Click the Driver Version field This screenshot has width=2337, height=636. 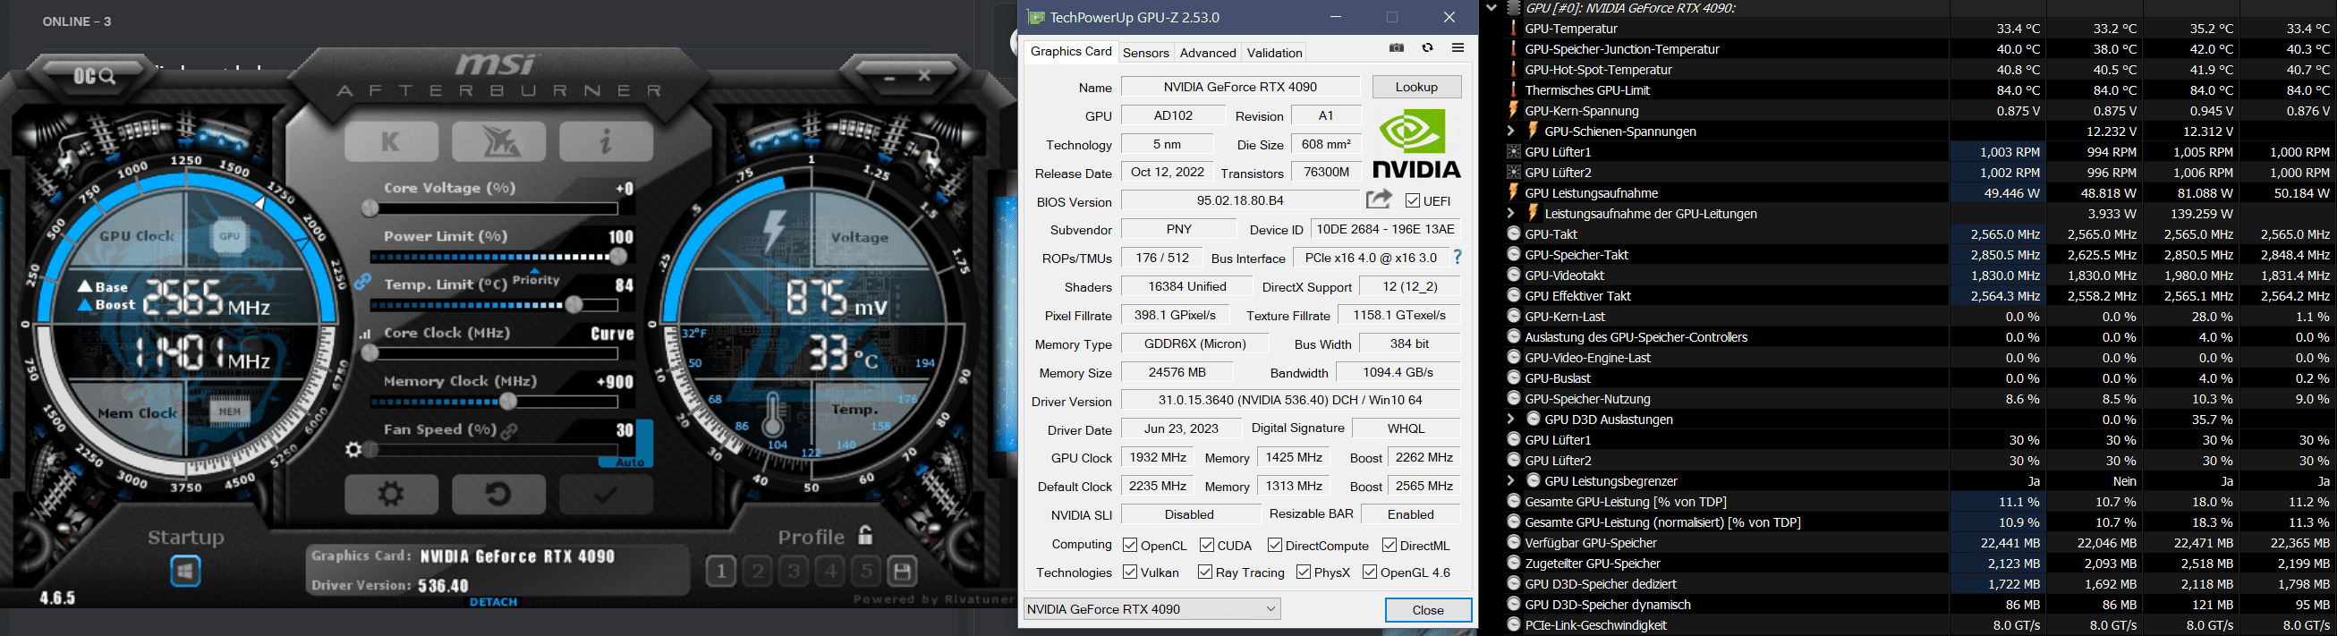tap(1290, 400)
